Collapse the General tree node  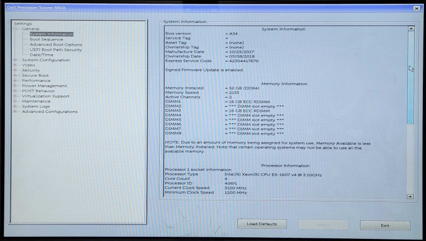[15, 29]
